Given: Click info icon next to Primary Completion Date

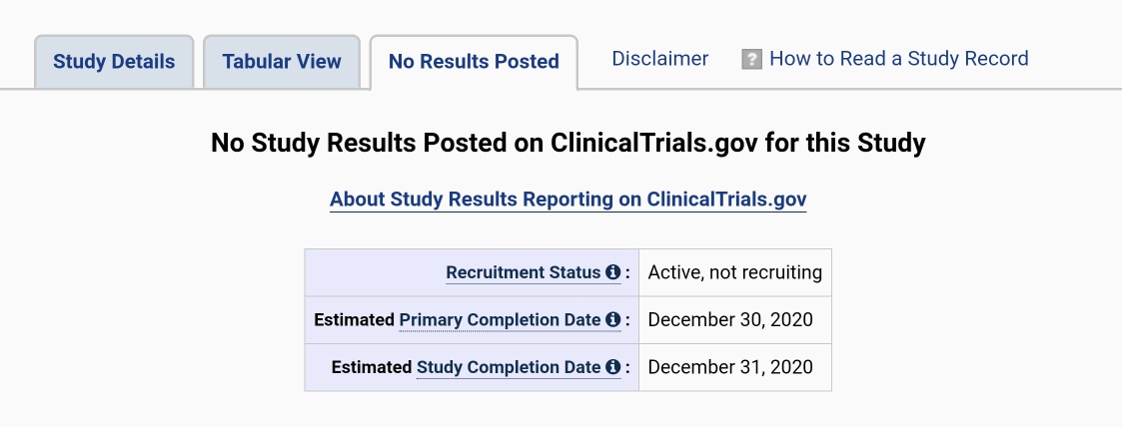Looking at the screenshot, I should point(612,320).
